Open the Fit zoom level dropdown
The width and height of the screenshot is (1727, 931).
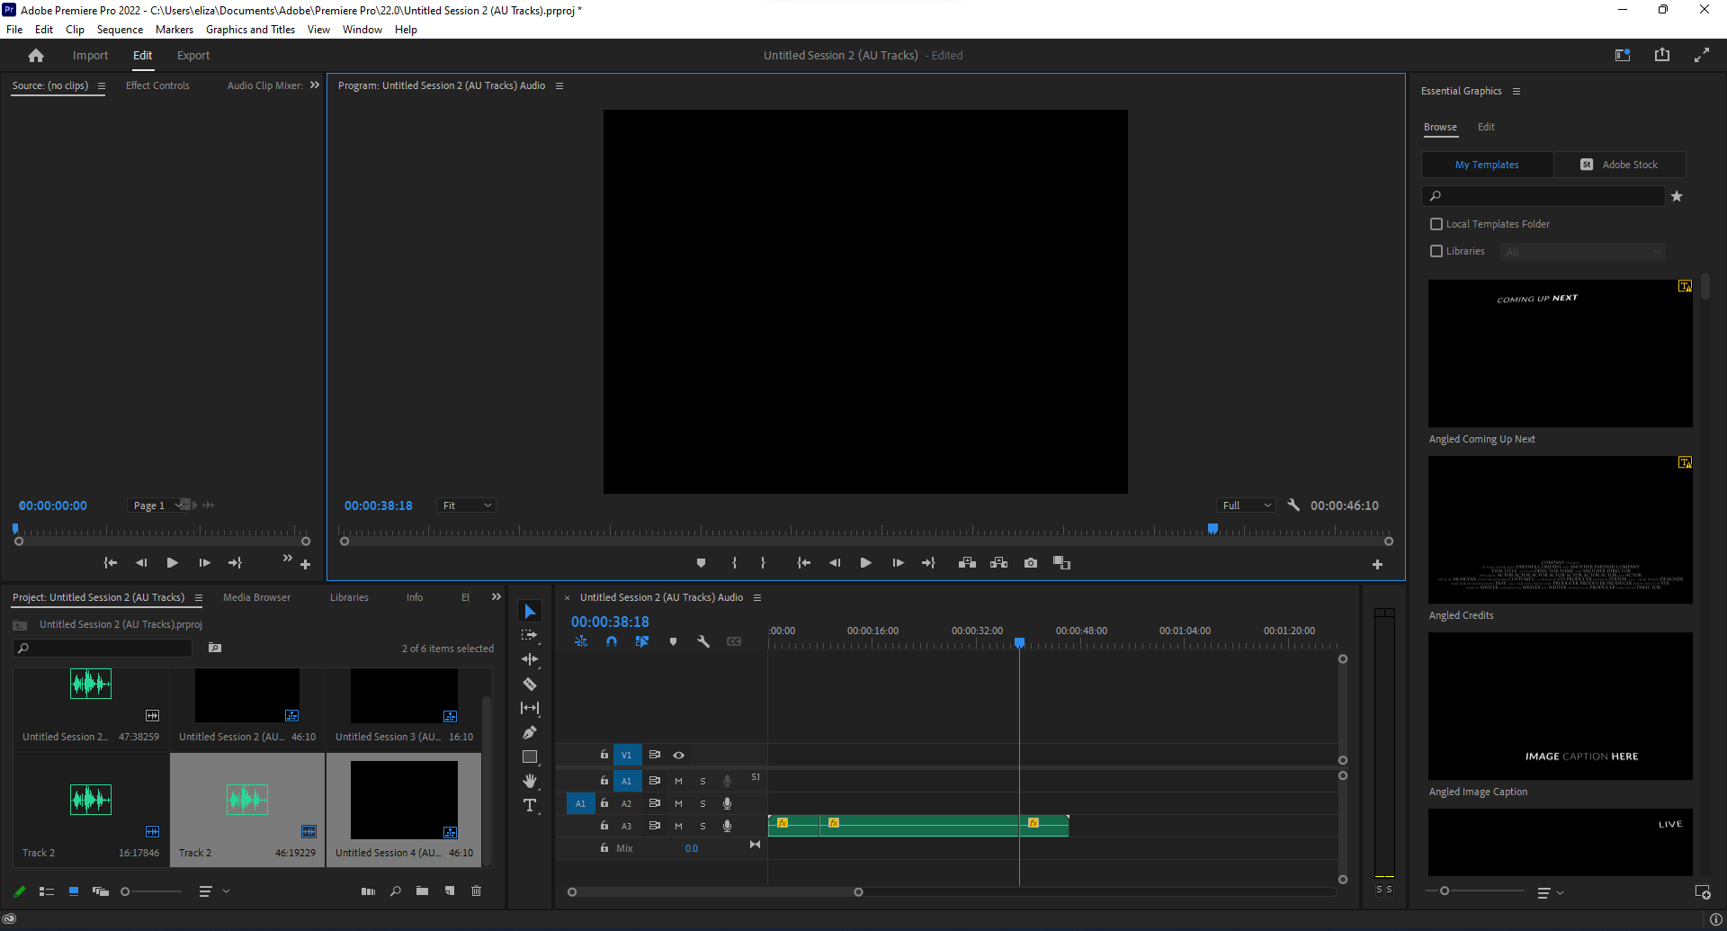[466, 506]
